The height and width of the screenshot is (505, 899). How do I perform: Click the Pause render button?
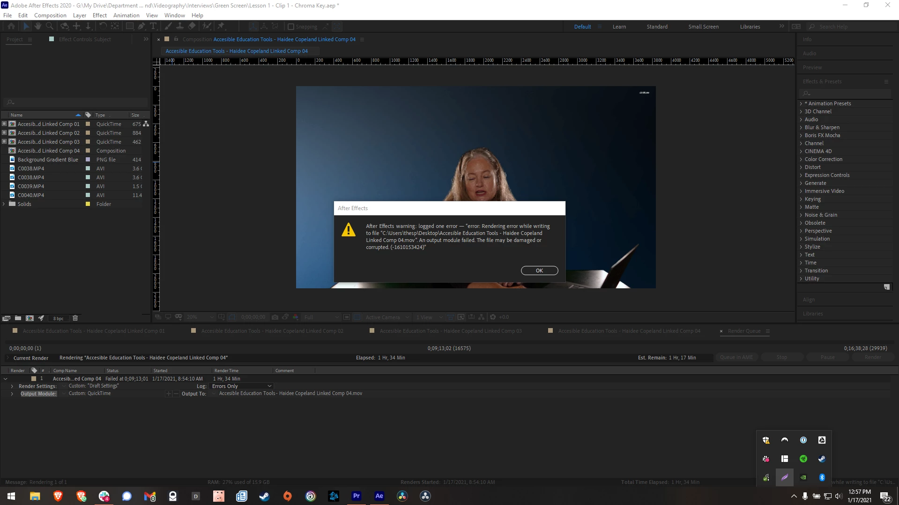[827, 357]
